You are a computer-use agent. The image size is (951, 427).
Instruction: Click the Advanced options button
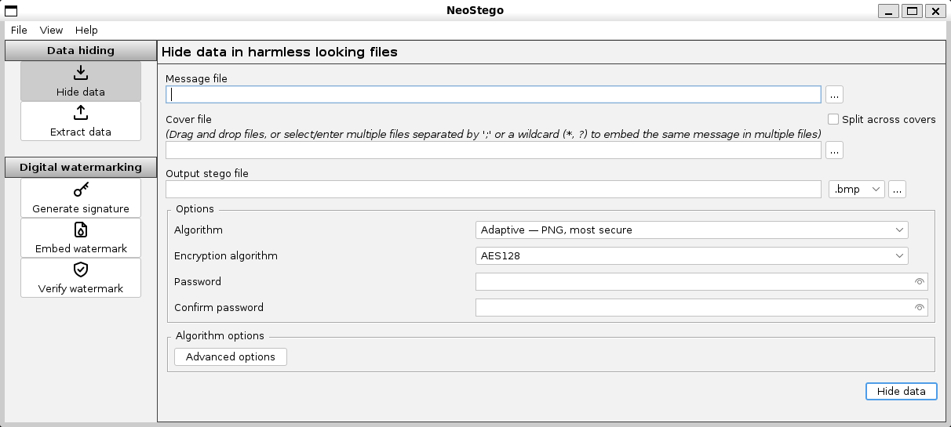231,357
